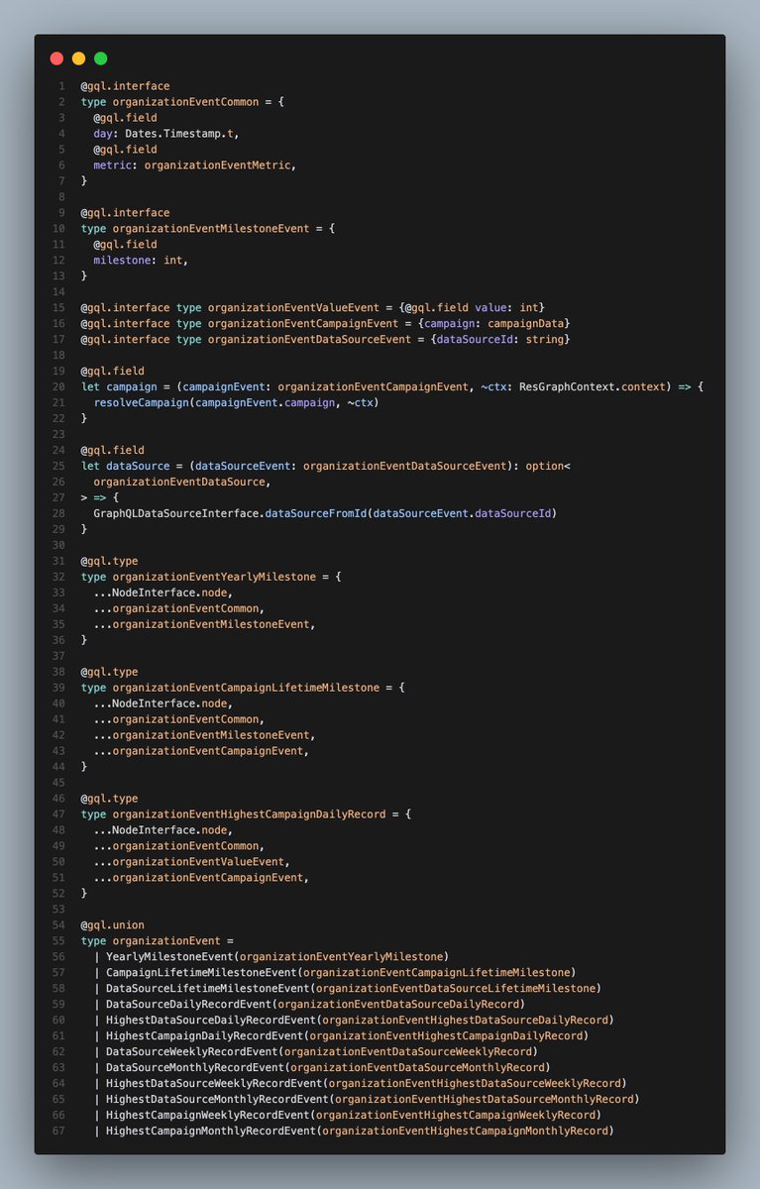Click 'HighestCampaignDailyRecordEvent' variant on line 61

203,1037
